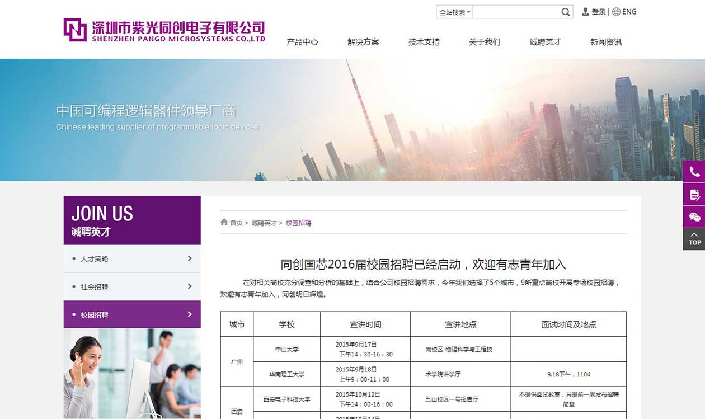This screenshot has height=419, width=705.
Task: Click the 2015年10月12日 date cell
Action: pyautogui.click(x=365, y=399)
